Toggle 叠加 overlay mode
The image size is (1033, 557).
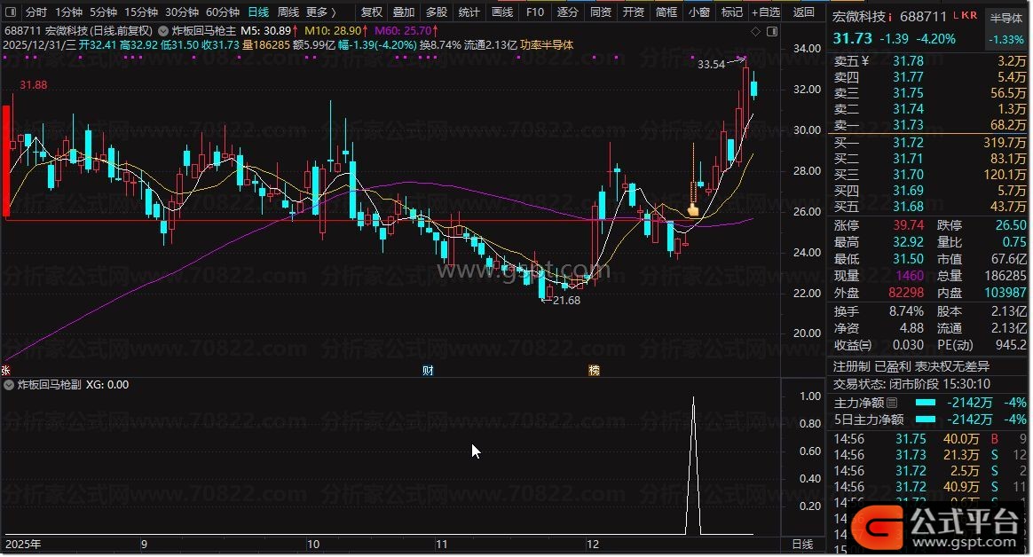click(x=404, y=12)
